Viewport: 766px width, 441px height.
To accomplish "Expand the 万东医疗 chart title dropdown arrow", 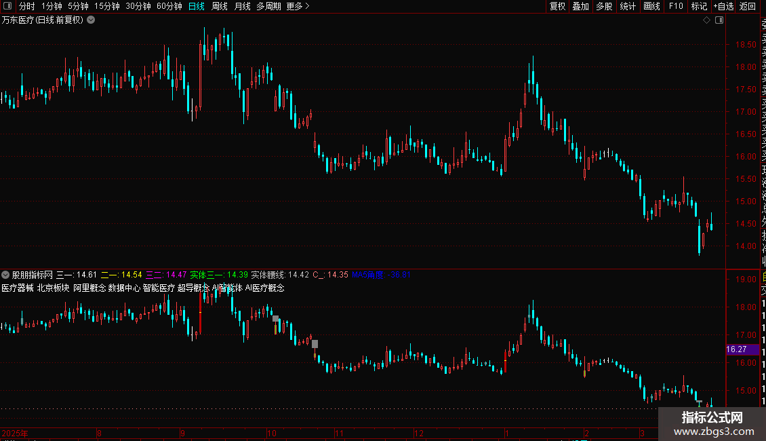I will [91, 20].
